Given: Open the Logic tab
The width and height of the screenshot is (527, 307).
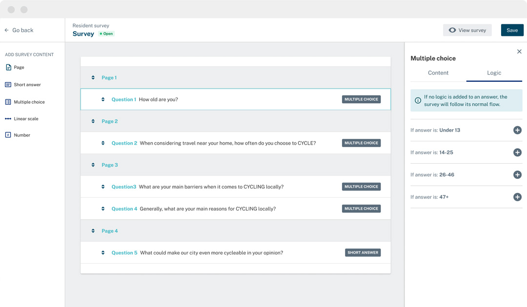Looking at the screenshot, I should coord(494,73).
